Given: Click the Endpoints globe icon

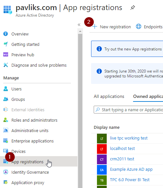Looking at the screenshot, I should pos(139,26).
